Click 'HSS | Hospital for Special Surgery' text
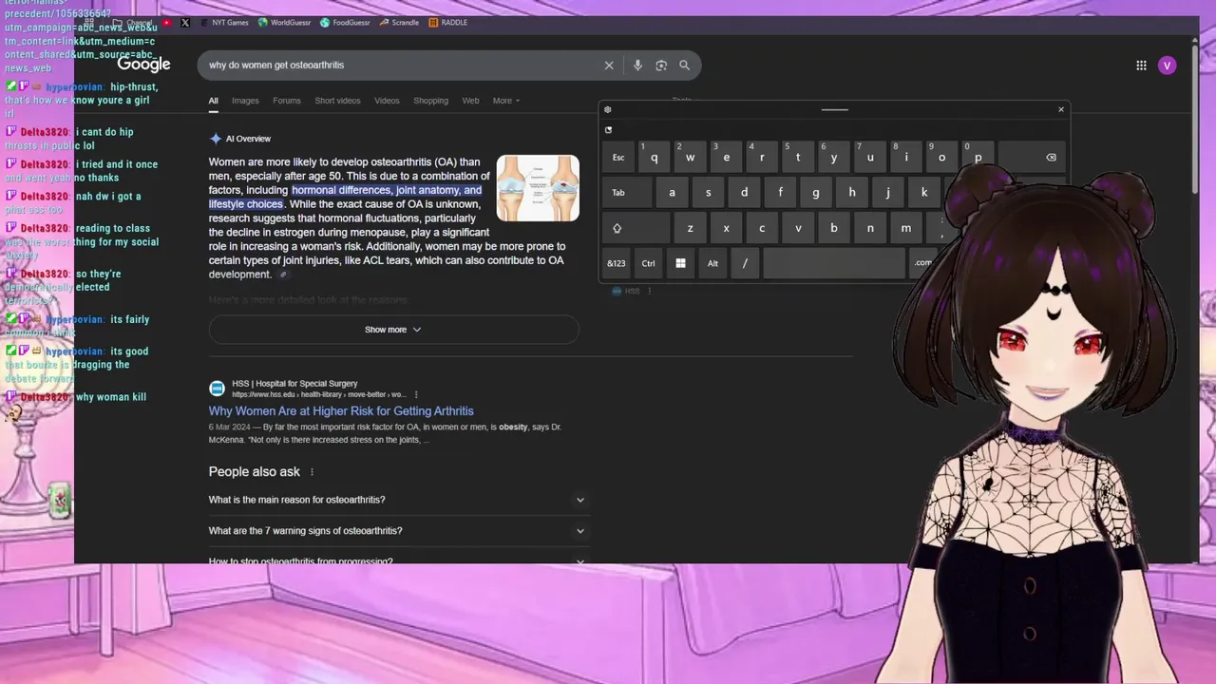The width and height of the screenshot is (1216, 684). click(294, 384)
